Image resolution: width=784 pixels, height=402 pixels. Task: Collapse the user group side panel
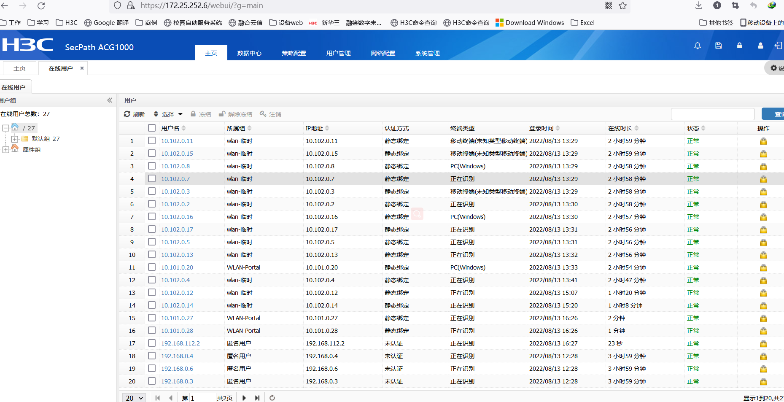(x=110, y=100)
